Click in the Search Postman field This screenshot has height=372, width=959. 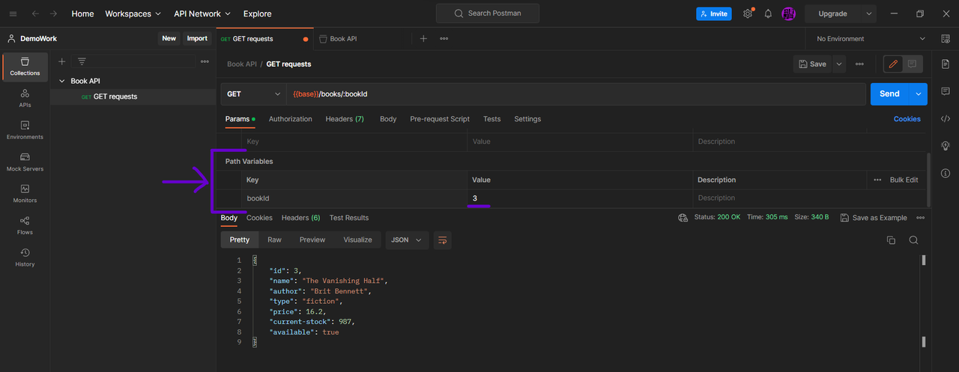[x=488, y=13]
